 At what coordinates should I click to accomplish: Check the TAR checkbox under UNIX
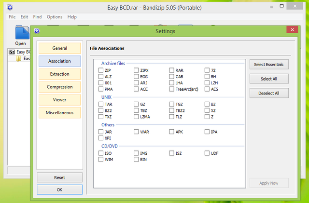[101, 104]
